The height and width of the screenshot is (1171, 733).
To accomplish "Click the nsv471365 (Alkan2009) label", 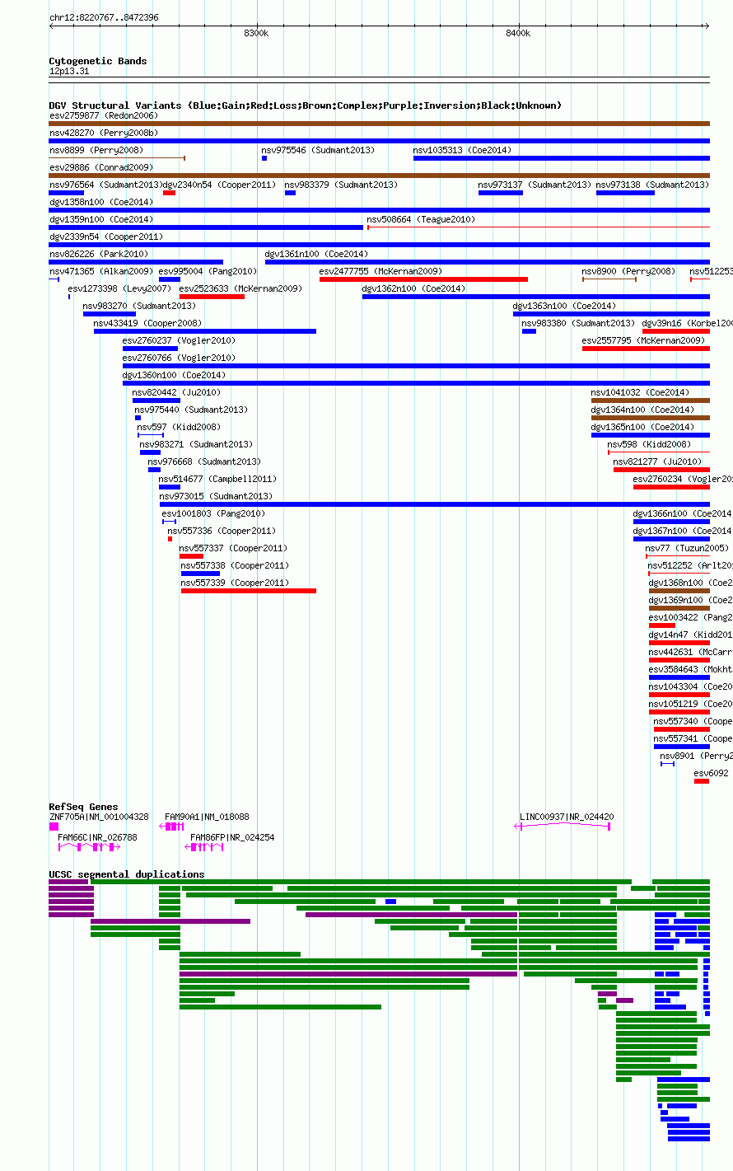I will click(x=101, y=271).
